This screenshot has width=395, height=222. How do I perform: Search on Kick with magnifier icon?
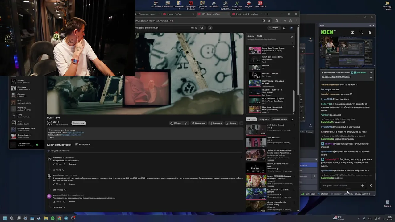pos(361,32)
